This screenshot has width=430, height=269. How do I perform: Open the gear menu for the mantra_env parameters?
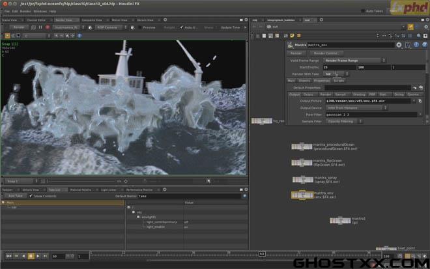coord(399,45)
